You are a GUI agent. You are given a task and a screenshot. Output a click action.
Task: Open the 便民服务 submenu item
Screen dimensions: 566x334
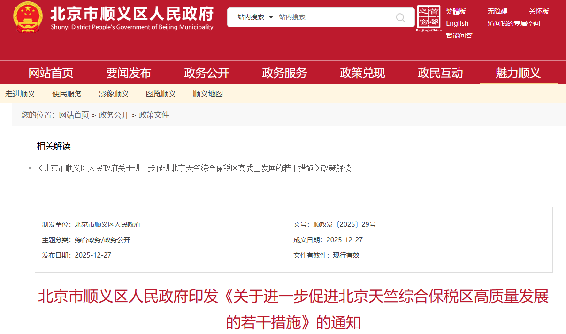(x=66, y=94)
